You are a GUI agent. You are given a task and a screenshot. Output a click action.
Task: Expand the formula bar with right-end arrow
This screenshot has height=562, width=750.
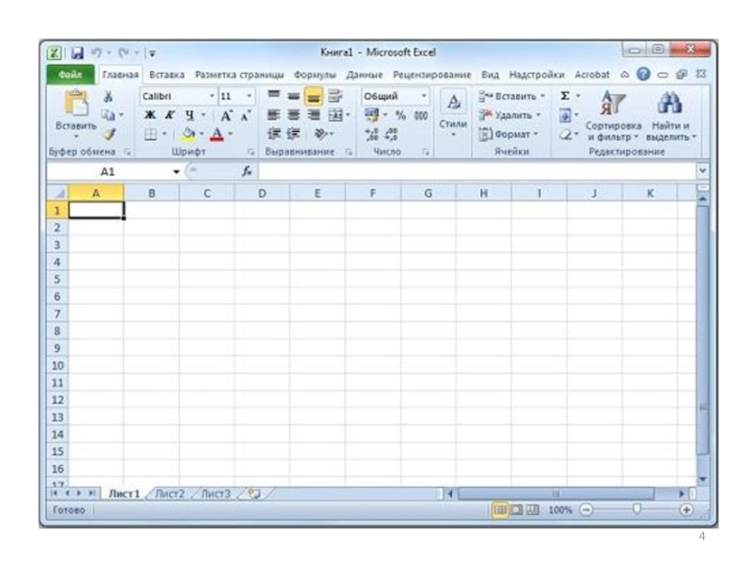pos(702,170)
